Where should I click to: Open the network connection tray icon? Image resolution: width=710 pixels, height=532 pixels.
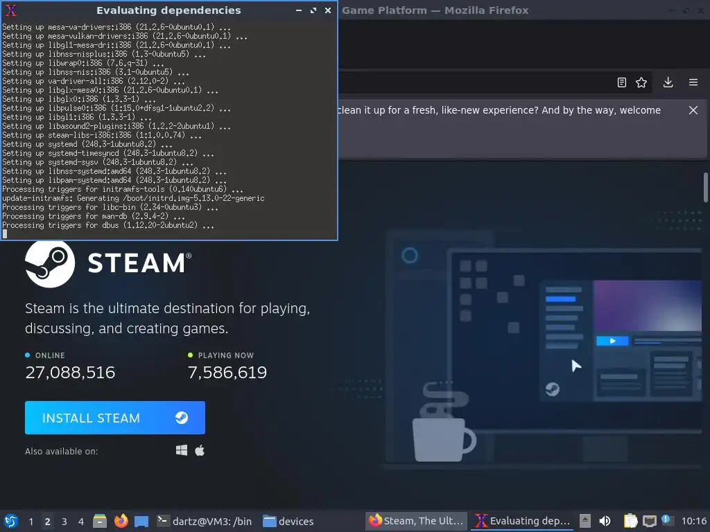[650, 521]
